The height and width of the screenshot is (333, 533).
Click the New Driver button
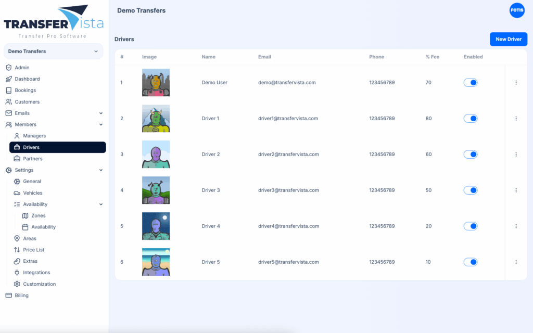508,39
